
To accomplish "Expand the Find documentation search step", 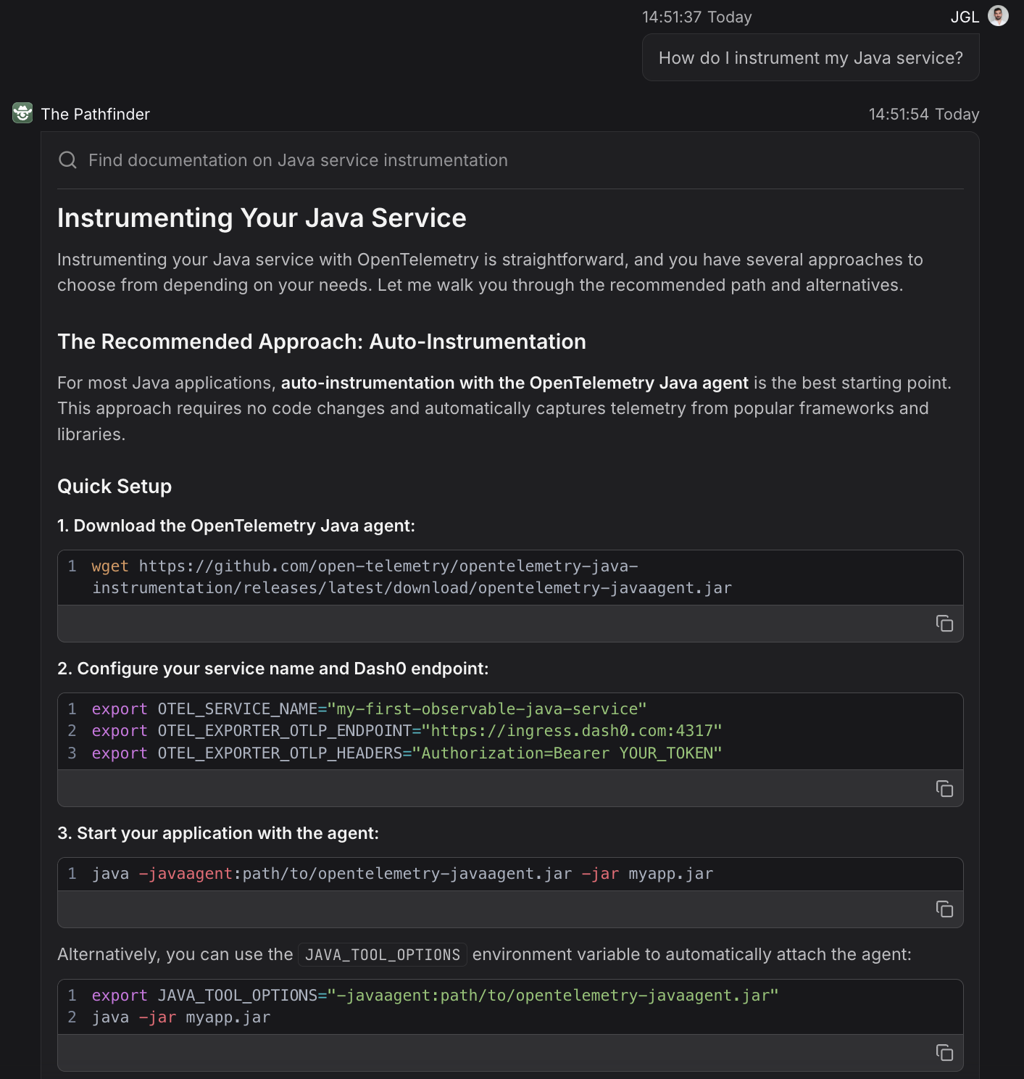I will (298, 160).
